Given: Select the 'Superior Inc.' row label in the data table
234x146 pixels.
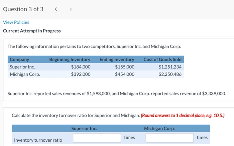Looking at the screenshot, I should pos(22,67).
